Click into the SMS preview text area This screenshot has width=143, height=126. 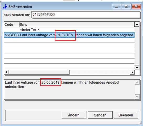pyautogui.click(x=70, y=90)
